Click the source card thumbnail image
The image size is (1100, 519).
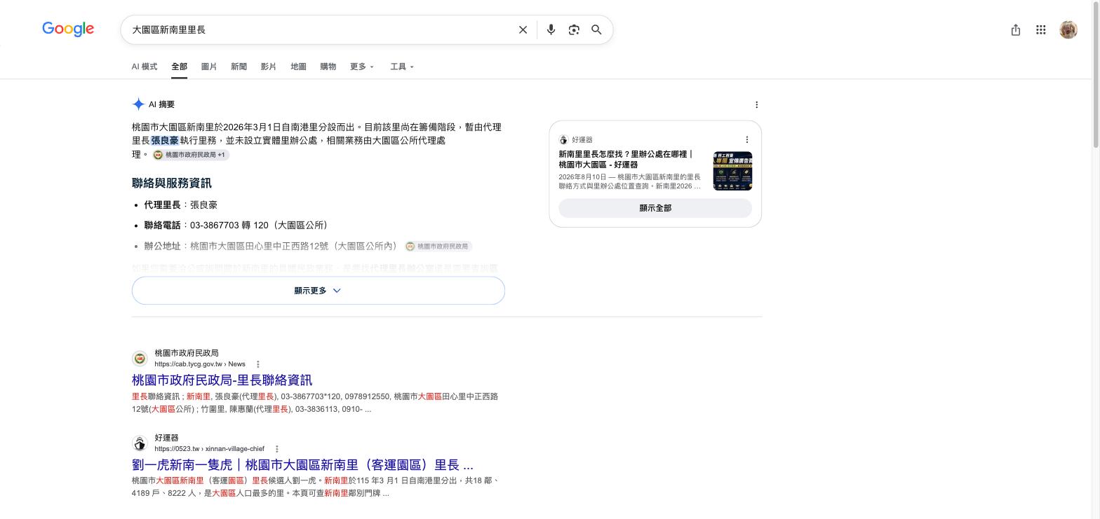tap(732, 171)
